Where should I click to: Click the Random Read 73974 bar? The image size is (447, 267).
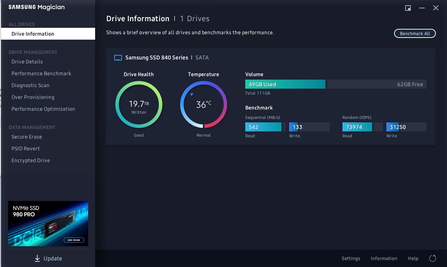click(357, 127)
